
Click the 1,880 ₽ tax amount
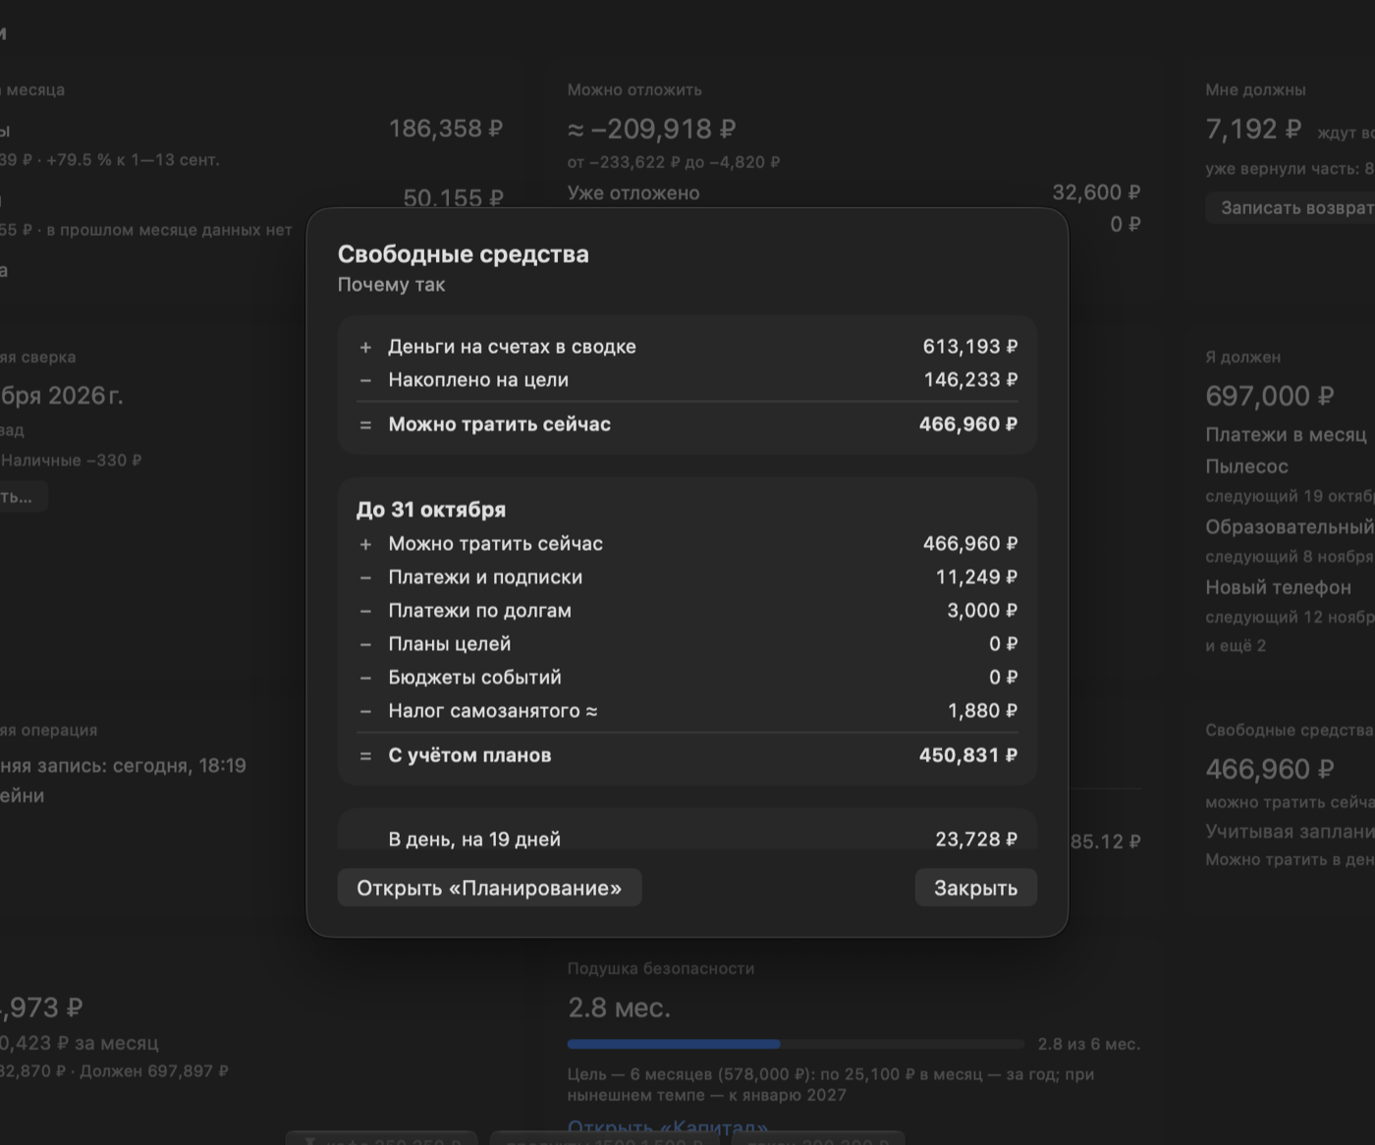(x=982, y=711)
